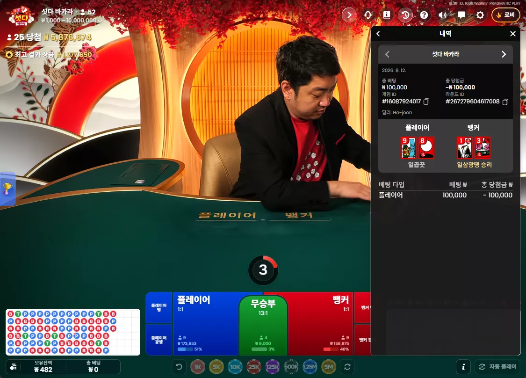Screen dimensions: 526x378
Task: Expand the bet limits dropdown by table name
Action: pyautogui.click(x=100, y=21)
